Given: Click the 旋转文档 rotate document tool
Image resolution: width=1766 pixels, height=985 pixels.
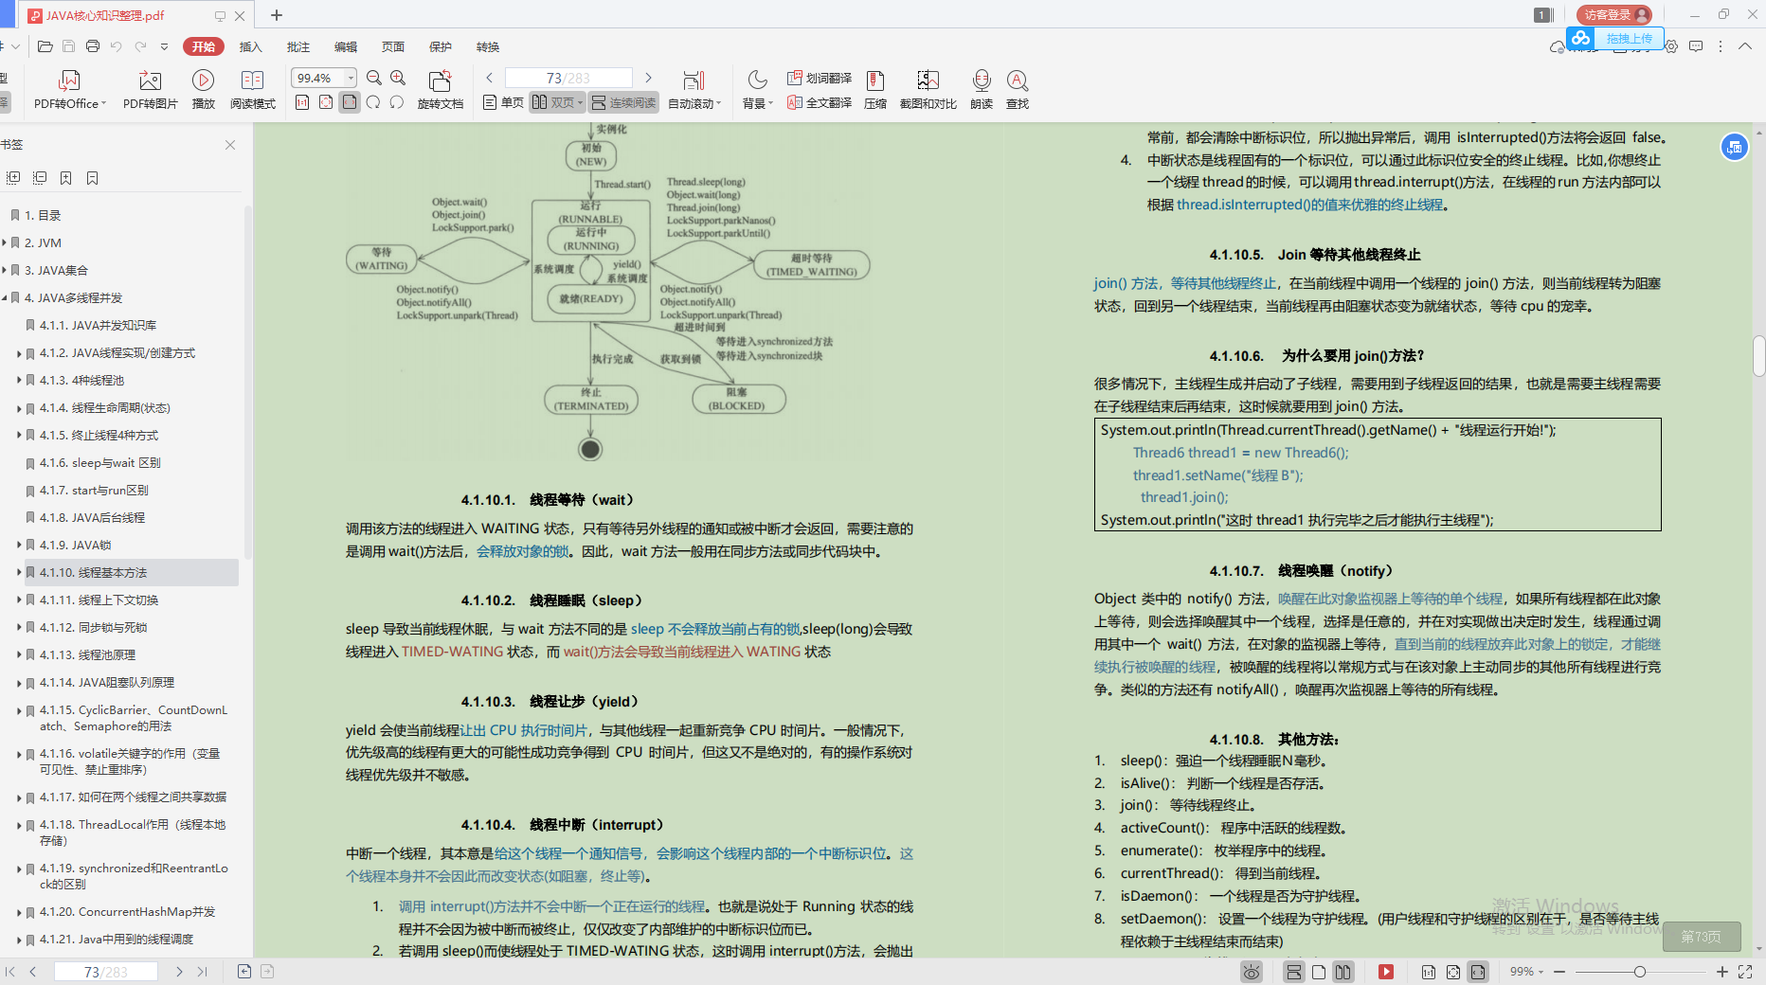Looking at the screenshot, I should [x=440, y=90].
